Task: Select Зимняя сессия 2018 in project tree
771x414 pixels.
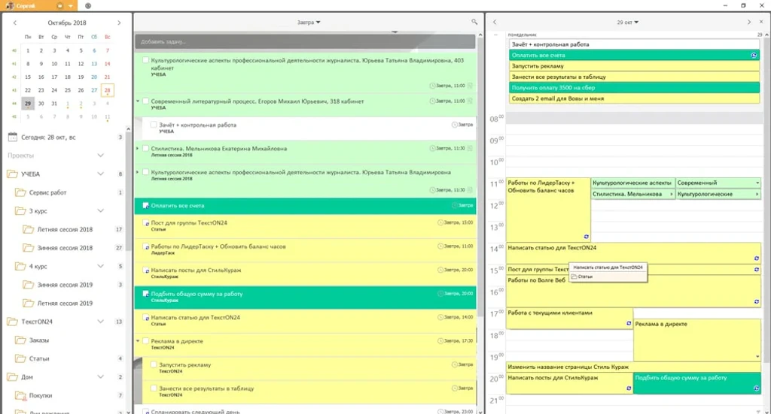Action: 65,248
